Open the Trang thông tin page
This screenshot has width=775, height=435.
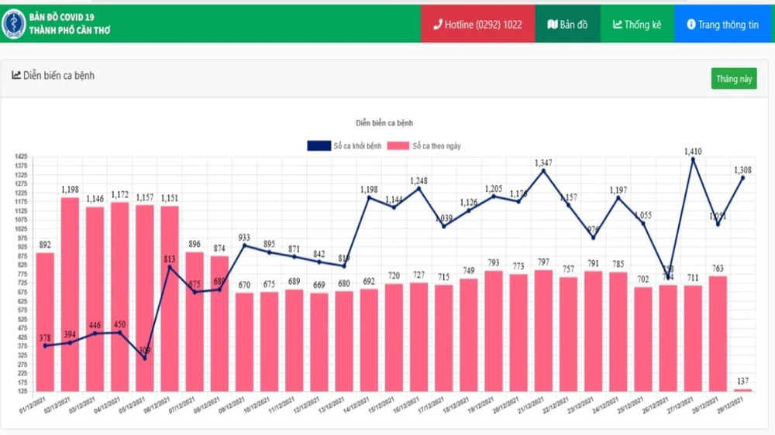pyautogui.click(x=724, y=25)
